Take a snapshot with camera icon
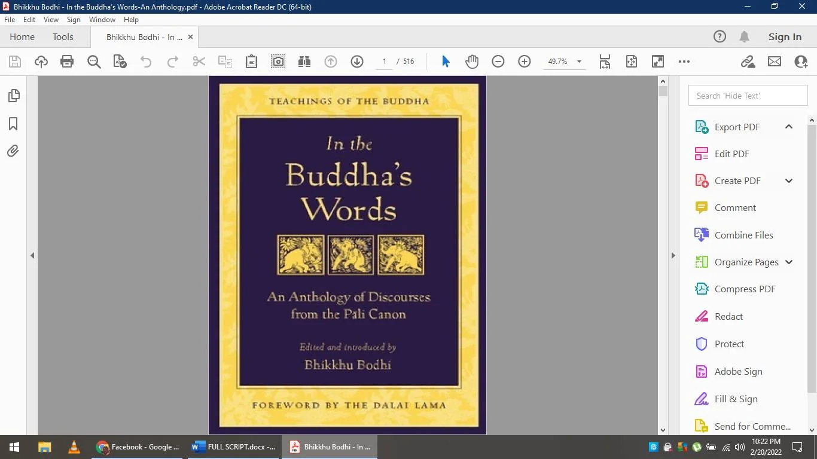The height and width of the screenshot is (459, 817). 278,62
